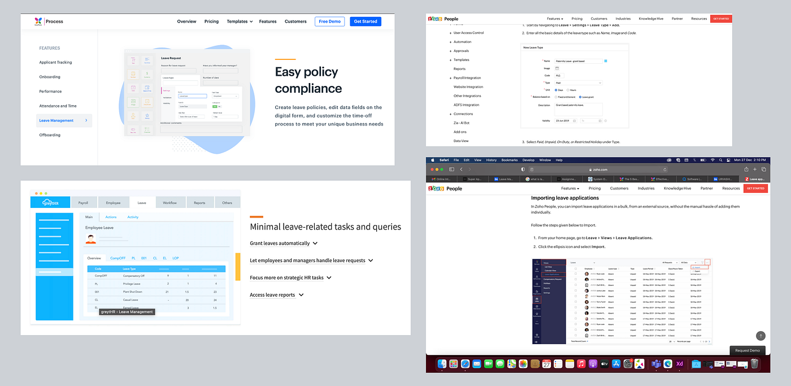Open Templates dropdown in Kissflow nav
Screen dimensions: 791x386
click(240, 21)
